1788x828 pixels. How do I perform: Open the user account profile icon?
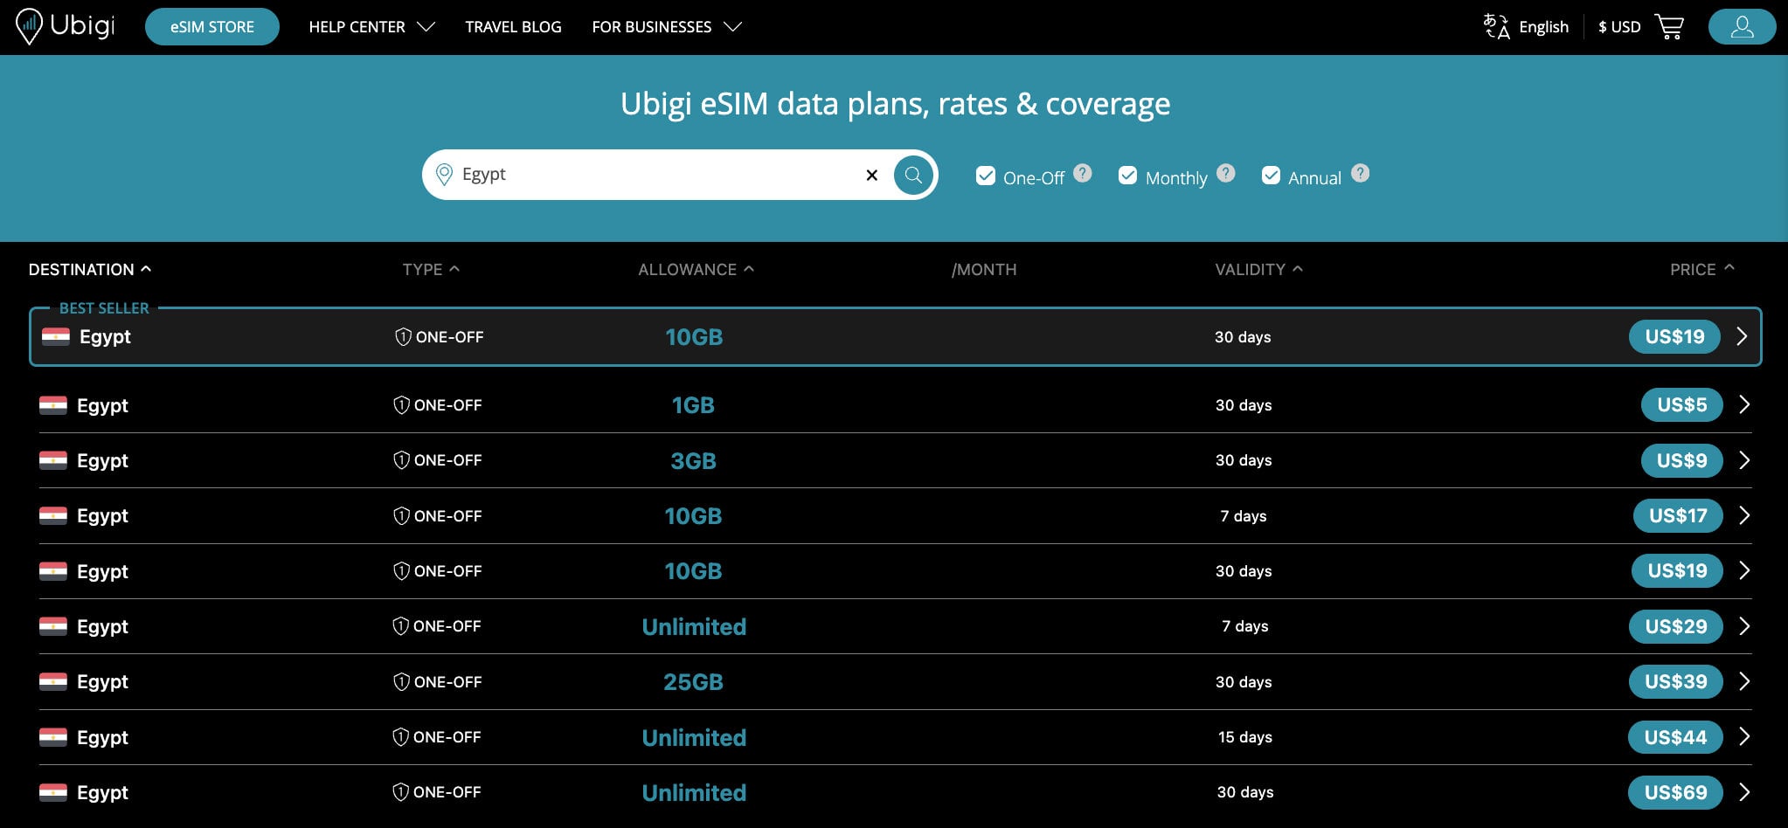[1742, 26]
